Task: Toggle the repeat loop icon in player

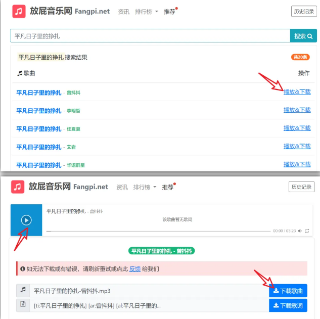Action: (307, 231)
